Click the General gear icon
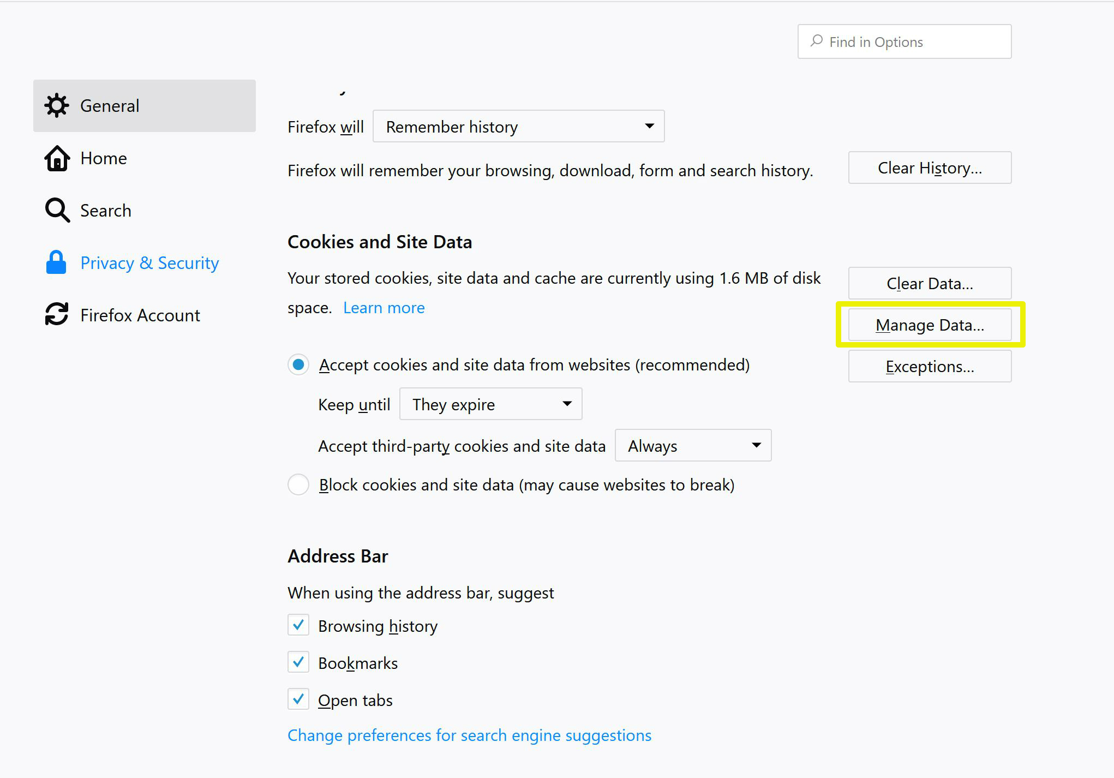Screen dimensions: 1114x778 pos(57,105)
